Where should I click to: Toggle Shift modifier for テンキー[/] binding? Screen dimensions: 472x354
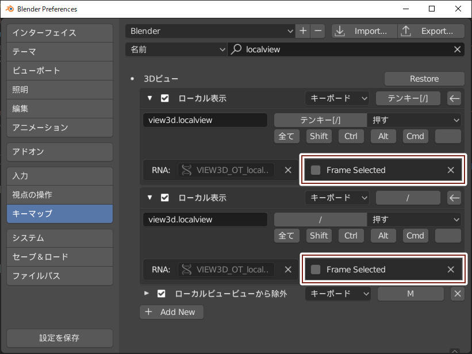(x=319, y=136)
